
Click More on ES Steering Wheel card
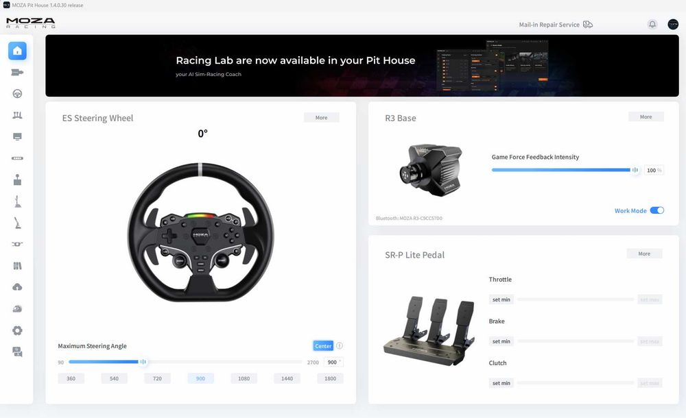[x=322, y=118]
